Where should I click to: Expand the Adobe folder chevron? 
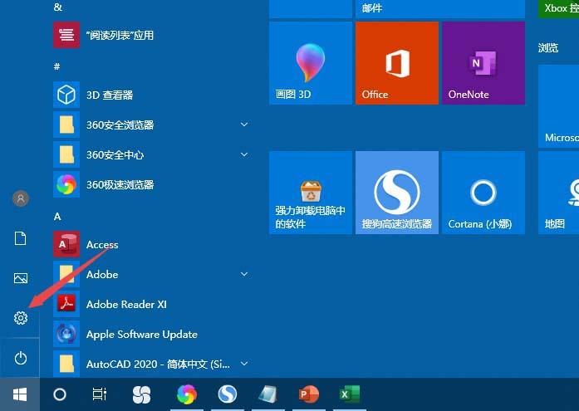point(244,274)
